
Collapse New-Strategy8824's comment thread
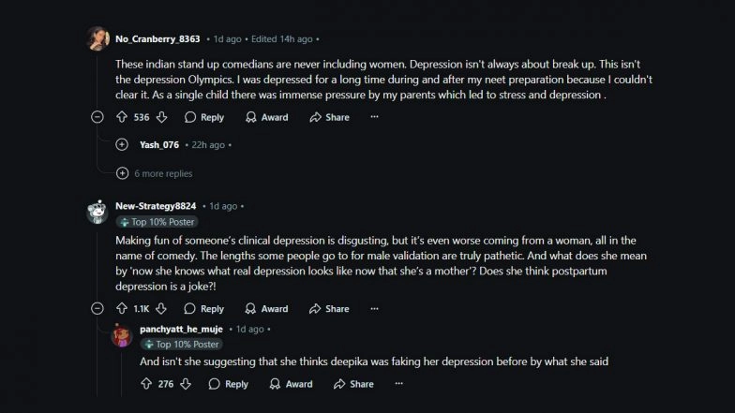pos(97,308)
